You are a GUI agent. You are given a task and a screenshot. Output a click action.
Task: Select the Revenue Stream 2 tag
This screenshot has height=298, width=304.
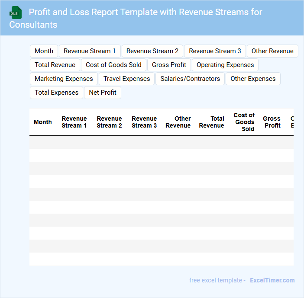tap(152, 51)
